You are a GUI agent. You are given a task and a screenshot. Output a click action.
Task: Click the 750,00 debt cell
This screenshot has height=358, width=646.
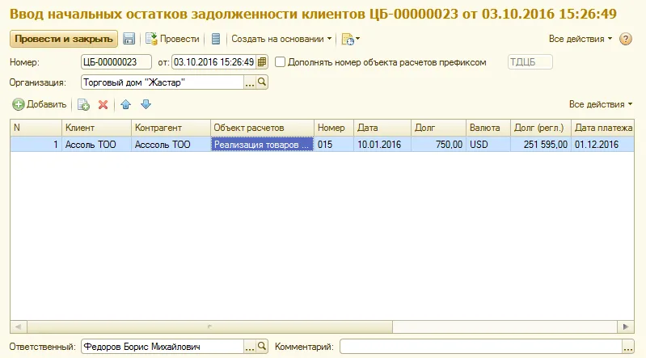click(438, 145)
